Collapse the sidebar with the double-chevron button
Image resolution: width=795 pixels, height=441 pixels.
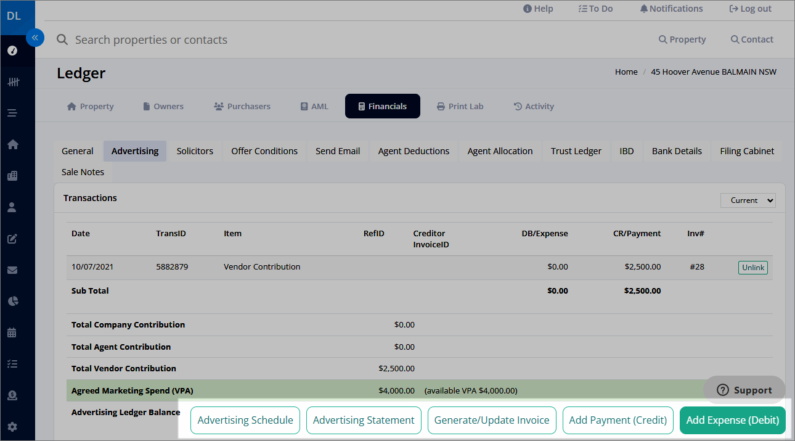[x=35, y=38]
